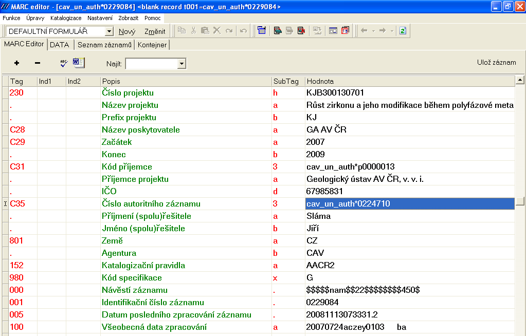Click the green refresh document icon
The width and height of the screenshot is (526, 336).
(x=403, y=30)
